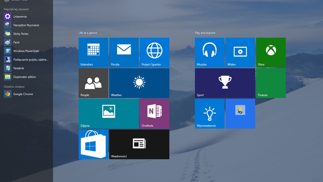Click the Sticky Notes icon
Viewport: 323px width, 182px height.
(x=8, y=34)
